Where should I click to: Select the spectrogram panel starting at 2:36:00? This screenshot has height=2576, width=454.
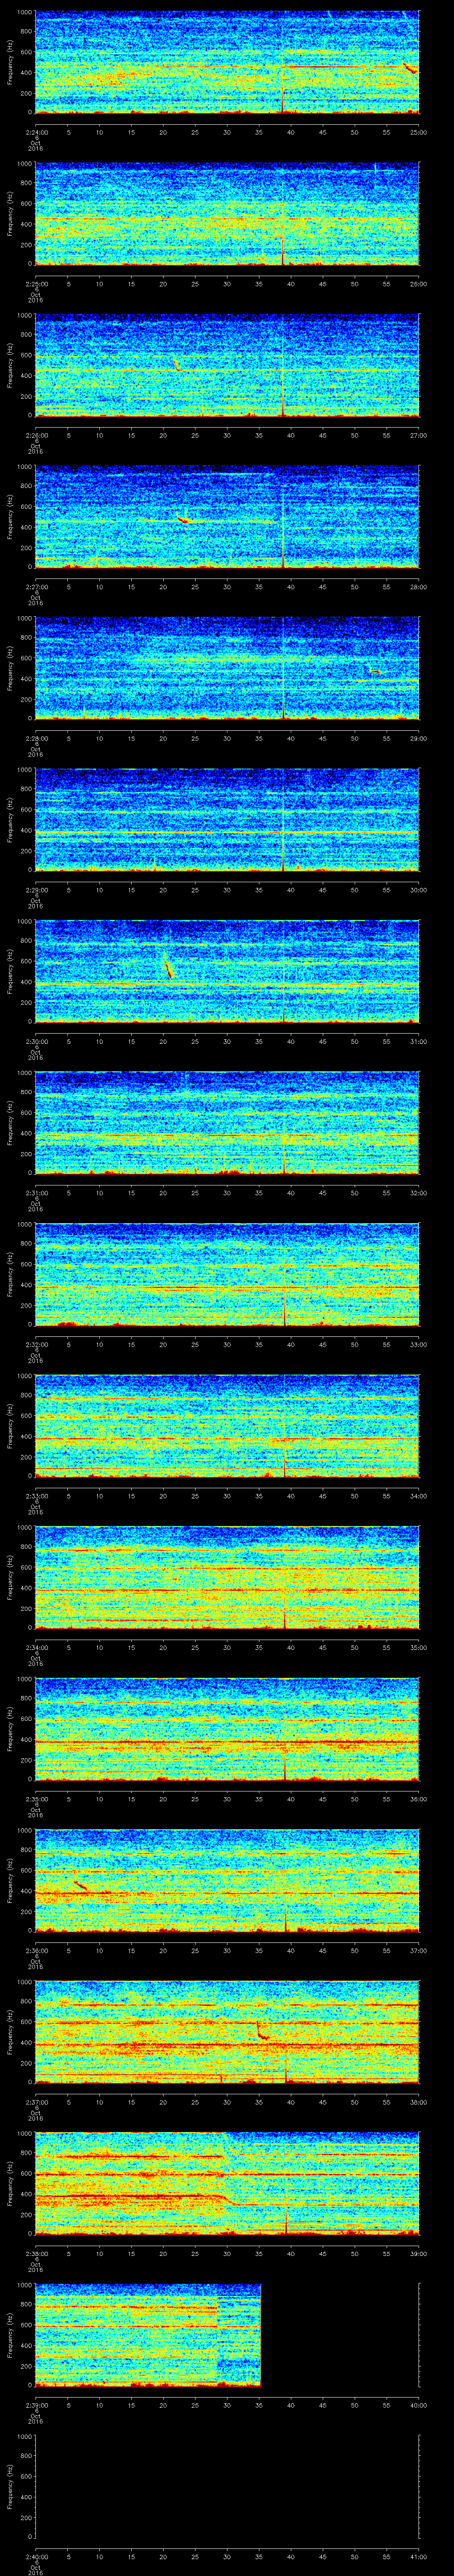pos(227,1881)
